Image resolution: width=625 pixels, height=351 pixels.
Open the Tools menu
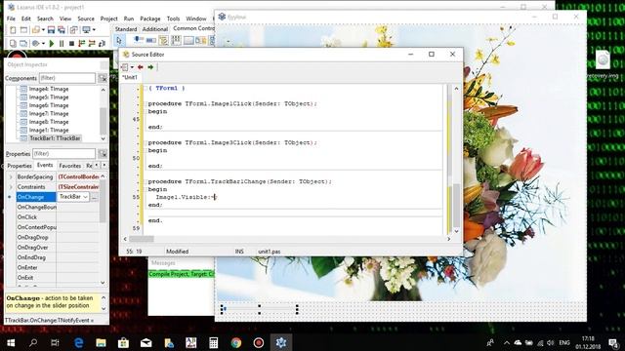click(174, 19)
